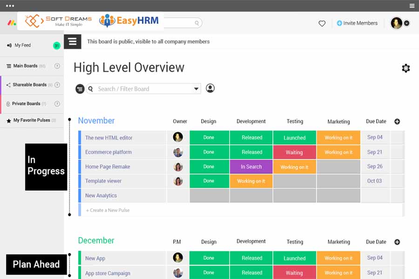Viewport: 419px width, 279px height.
Task: Click the person filter icon
Action: point(210,88)
